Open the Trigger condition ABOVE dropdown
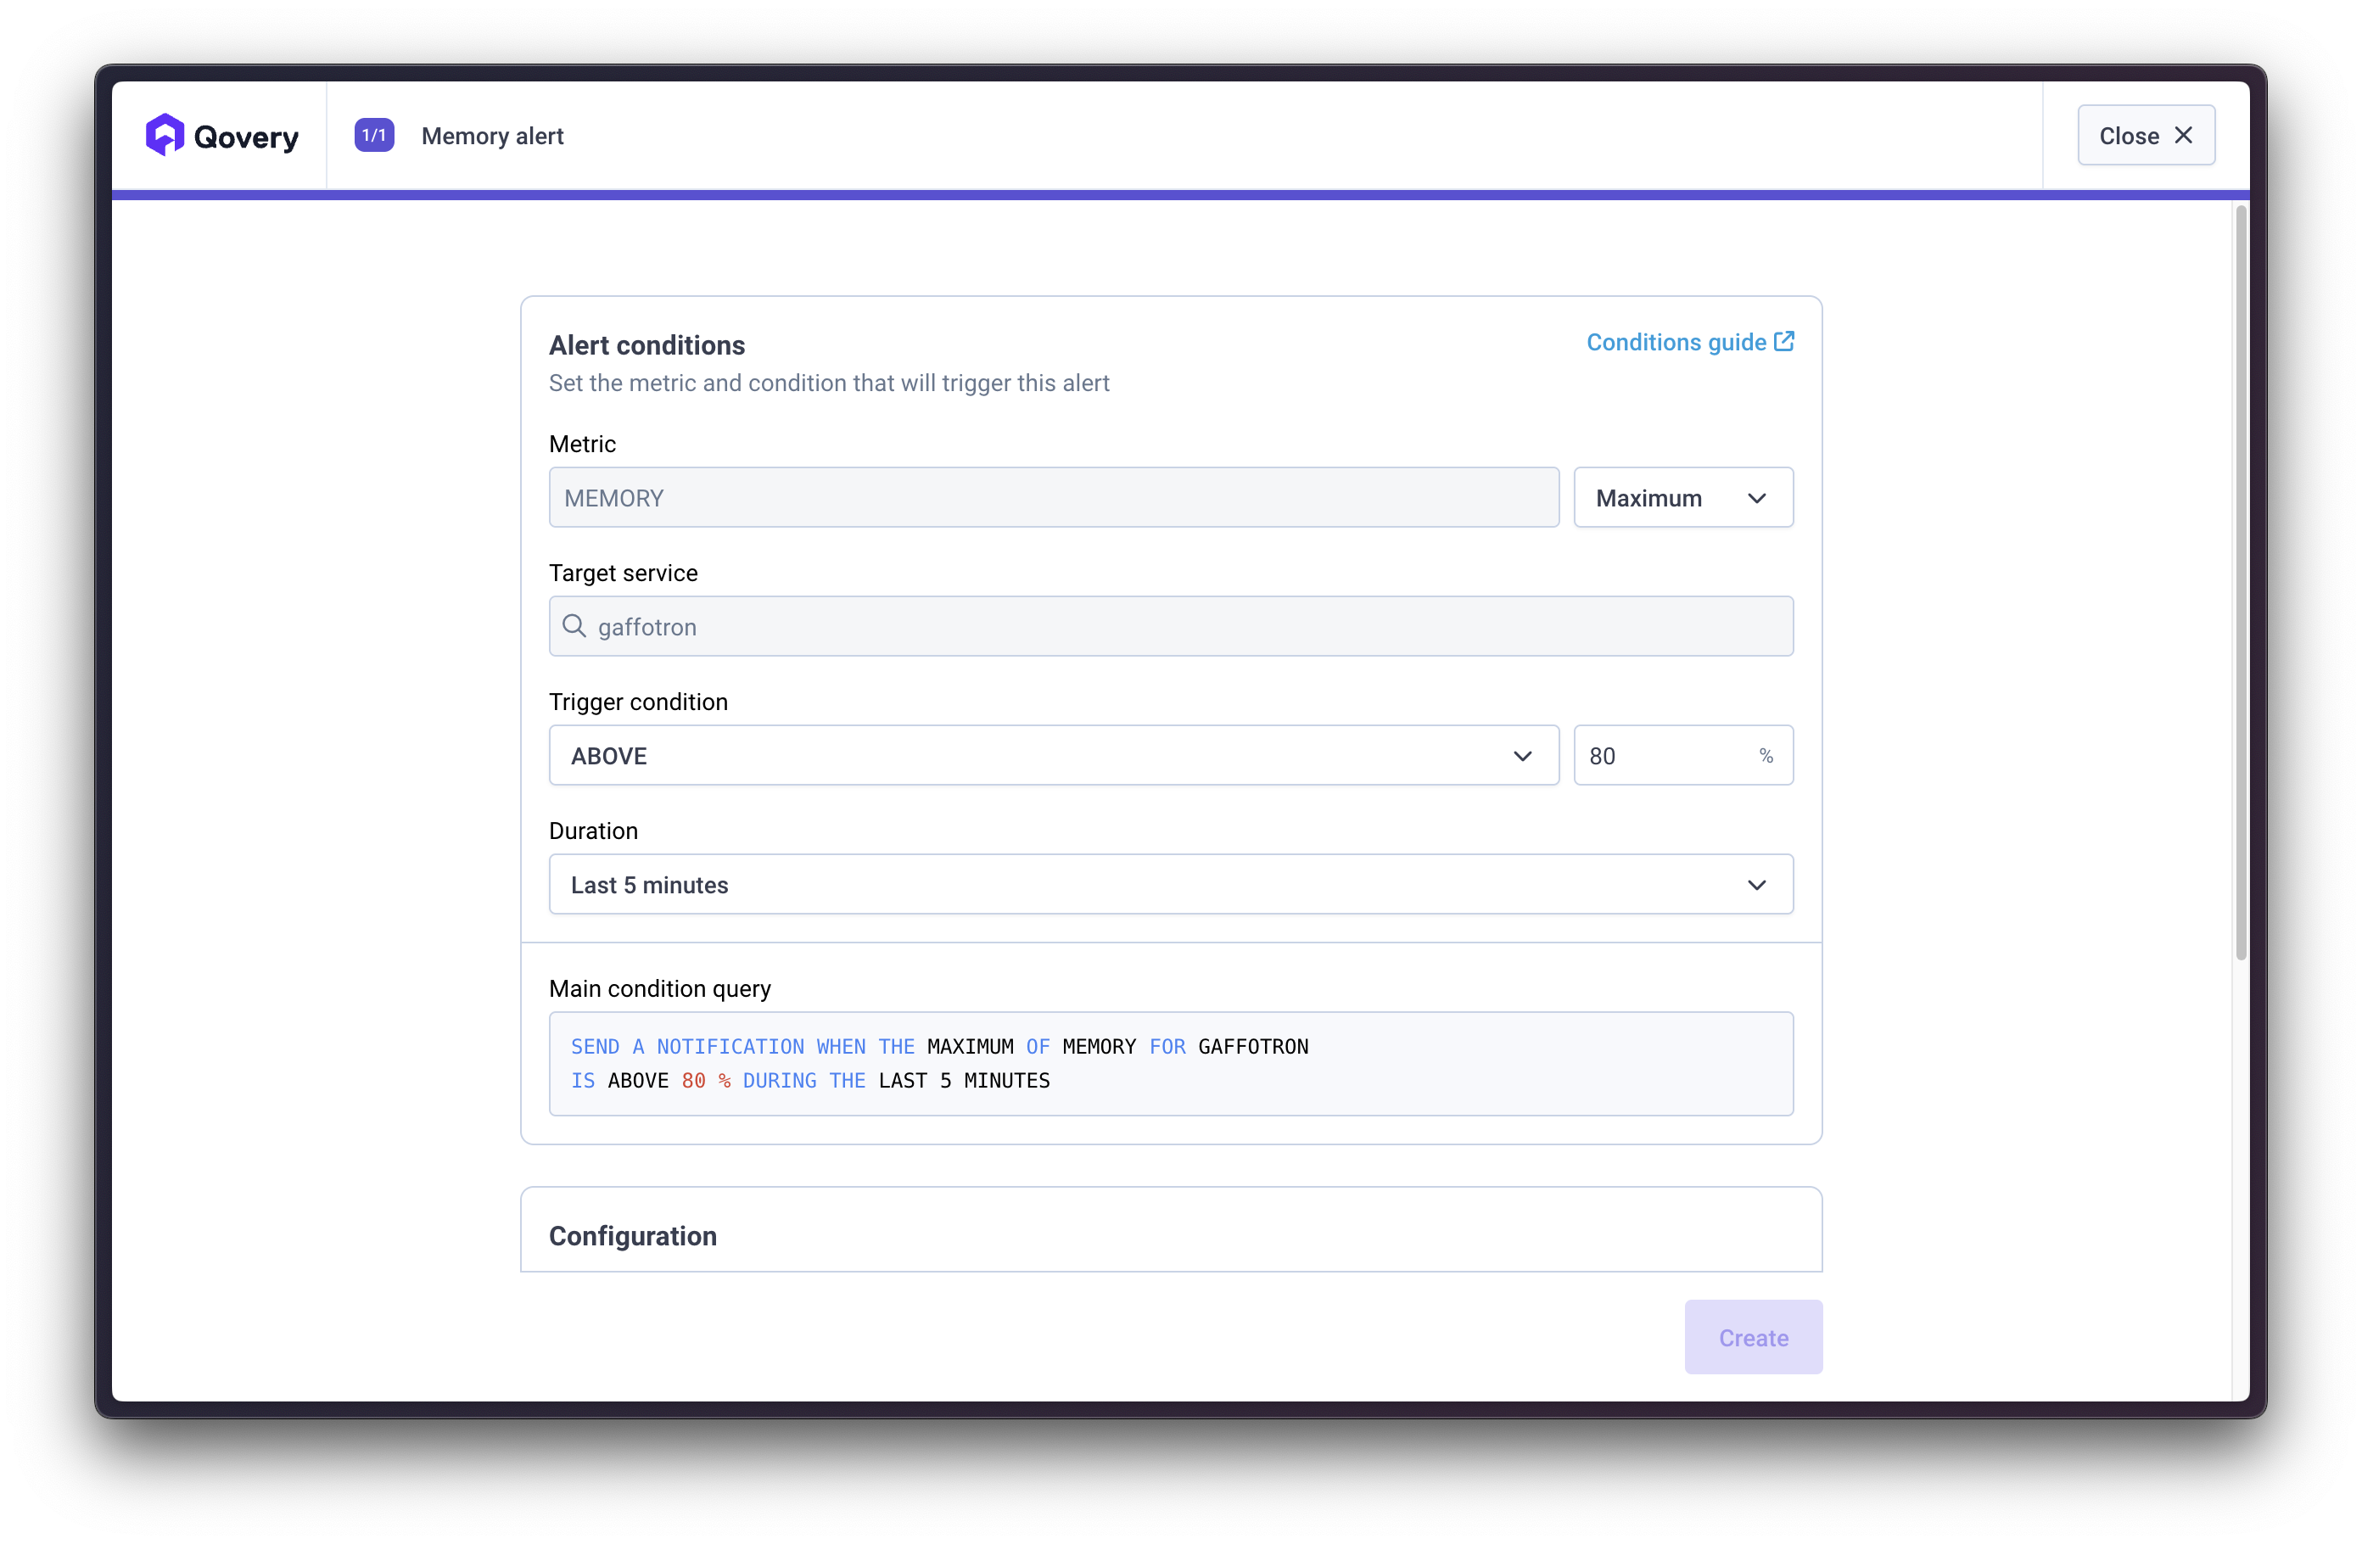Screen dimensions: 2362x1544 pos(1052,755)
